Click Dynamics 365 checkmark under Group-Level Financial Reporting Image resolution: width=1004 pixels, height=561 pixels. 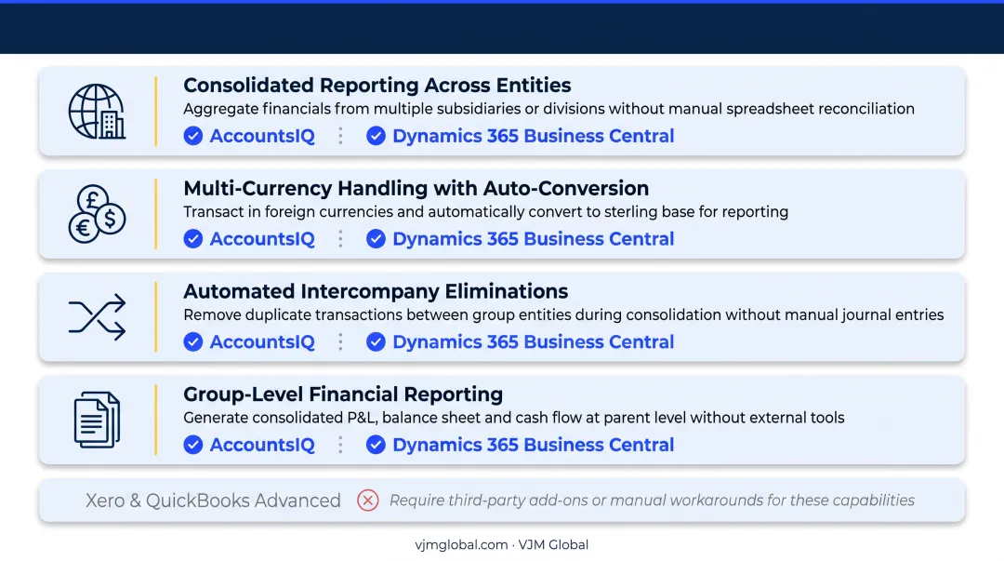376,445
